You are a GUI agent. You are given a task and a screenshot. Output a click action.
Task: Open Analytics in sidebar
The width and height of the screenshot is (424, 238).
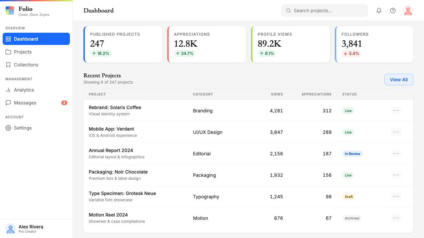click(x=36, y=90)
